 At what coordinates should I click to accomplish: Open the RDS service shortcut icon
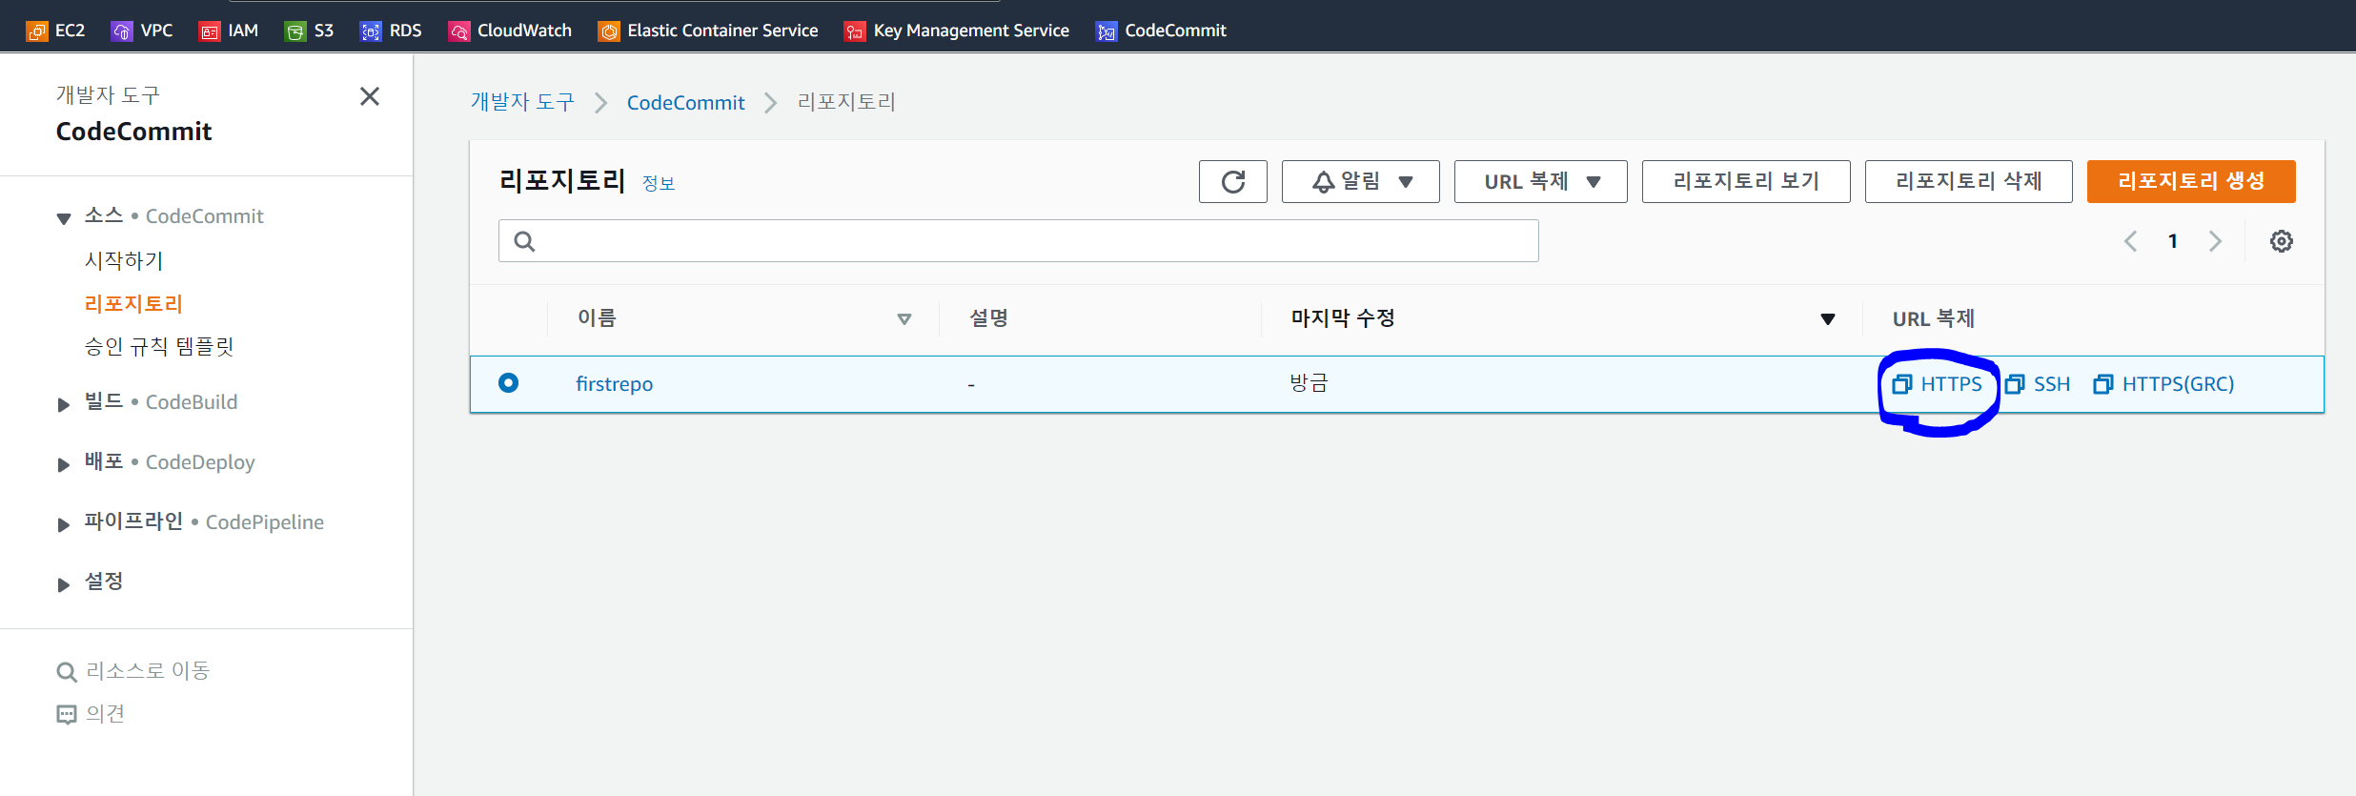pyautogui.click(x=371, y=31)
